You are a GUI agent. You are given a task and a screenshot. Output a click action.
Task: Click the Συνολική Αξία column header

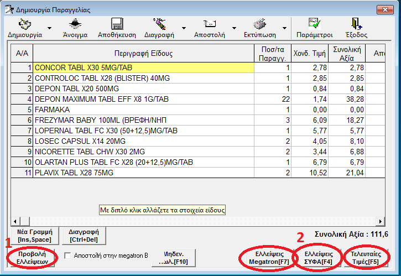pos(347,53)
